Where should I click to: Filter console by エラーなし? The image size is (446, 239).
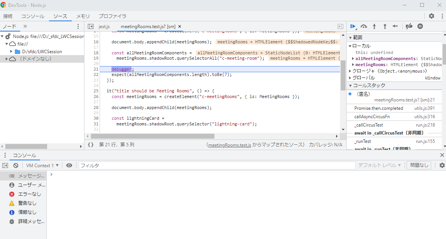tap(23, 194)
